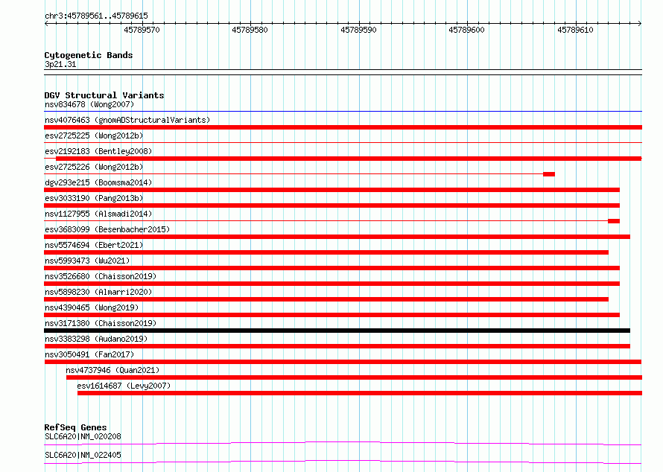Click the Cytogenetic Bands track title
The width and height of the screenshot is (663, 472).
click(89, 55)
